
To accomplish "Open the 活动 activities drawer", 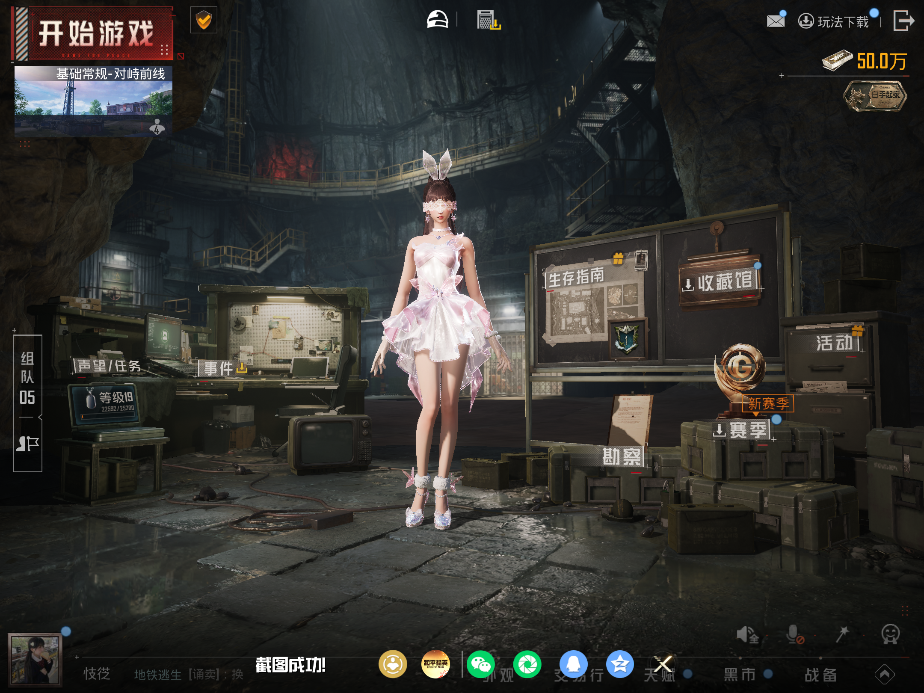I will click(834, 343).
